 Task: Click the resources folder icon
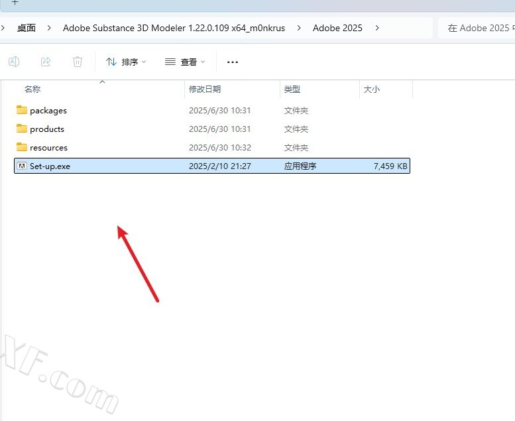(x=22, y=147)
